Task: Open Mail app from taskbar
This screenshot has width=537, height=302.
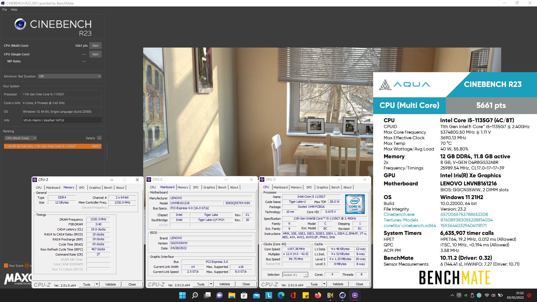Action: [x=256, y=295]
